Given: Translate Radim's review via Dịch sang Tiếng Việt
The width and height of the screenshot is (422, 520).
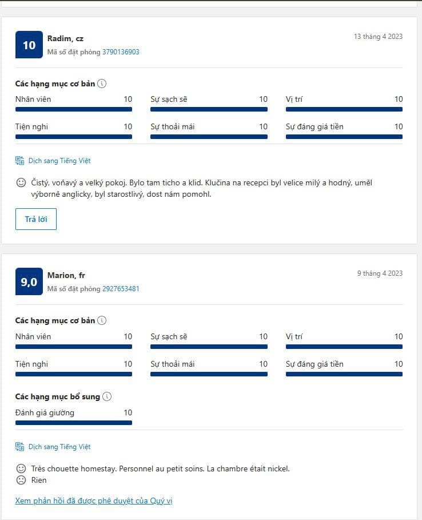Looking at the screenshot, I should (x=59, y=161).
